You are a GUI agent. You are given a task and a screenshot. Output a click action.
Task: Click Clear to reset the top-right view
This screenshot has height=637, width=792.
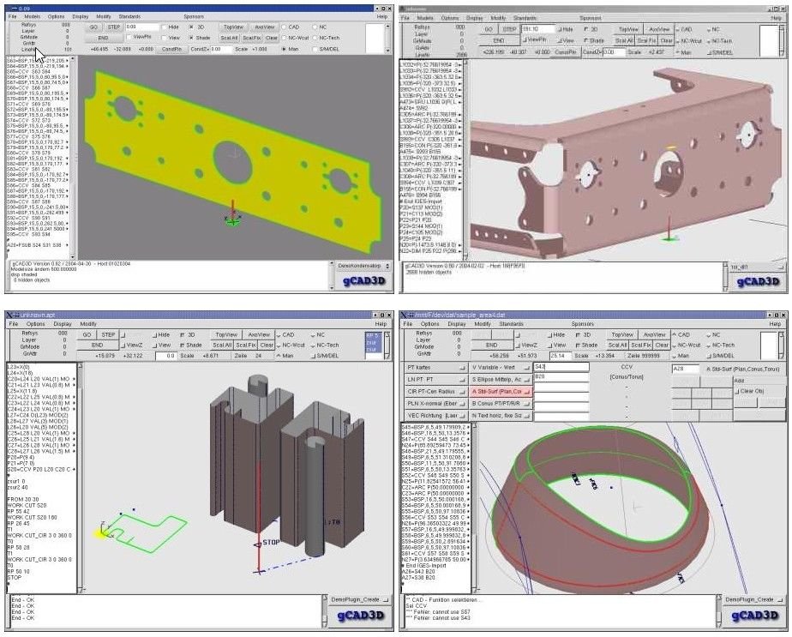tap(668, 39)
